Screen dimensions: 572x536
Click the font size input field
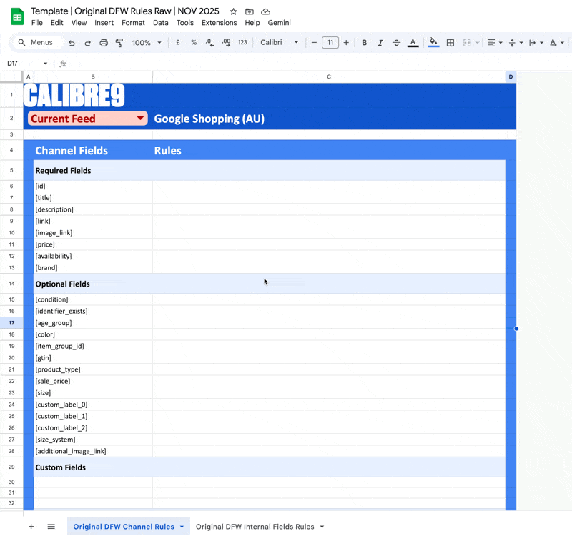click(x=330, y=43)
